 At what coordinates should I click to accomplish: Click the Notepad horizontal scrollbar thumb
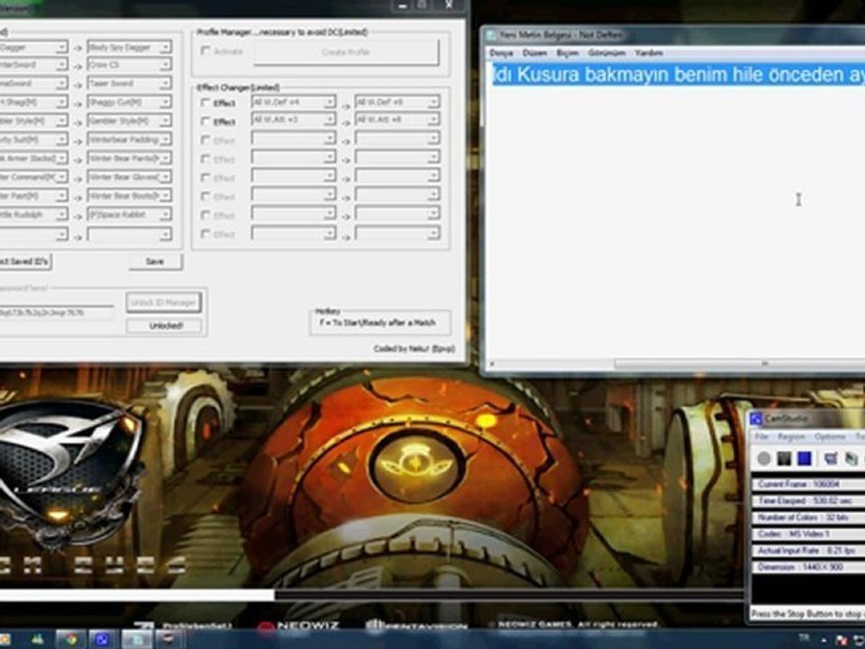coord(739,364)
